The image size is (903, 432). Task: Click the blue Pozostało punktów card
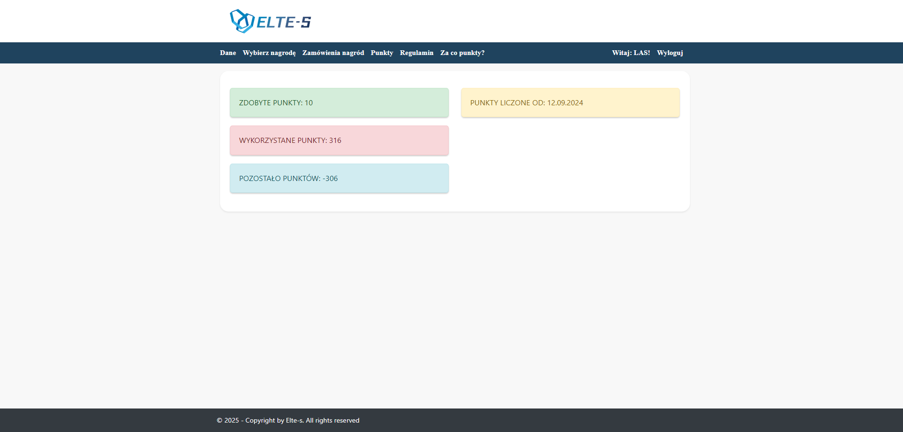339,178
